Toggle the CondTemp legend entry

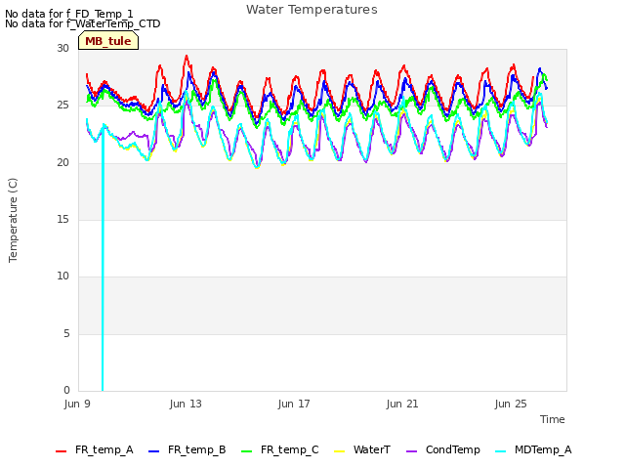coord(443,450)
